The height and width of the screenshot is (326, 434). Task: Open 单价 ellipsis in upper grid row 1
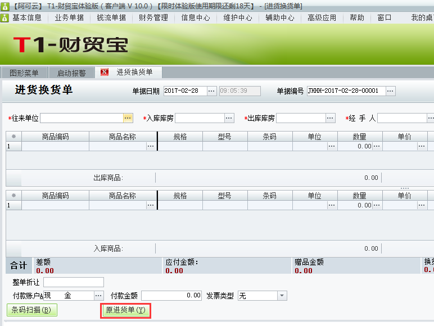422,146
